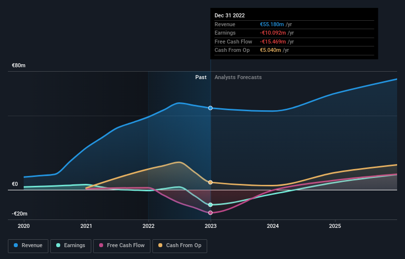
Task: Select the 2025 x-axis label
Action: (335, 226)
